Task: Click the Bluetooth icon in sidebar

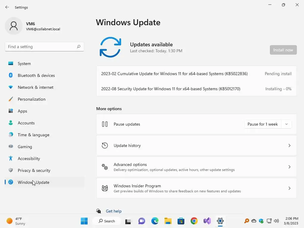Action: (x=11, y=75)
